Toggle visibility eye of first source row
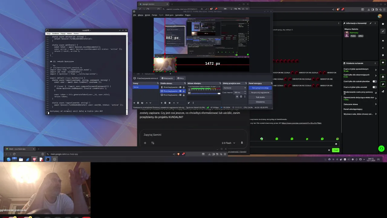 coord(180,87)
